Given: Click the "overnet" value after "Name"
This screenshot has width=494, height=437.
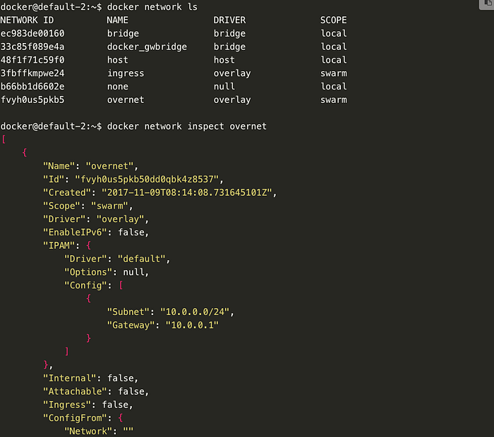Looking at the screenshot, I should (109, 166).
